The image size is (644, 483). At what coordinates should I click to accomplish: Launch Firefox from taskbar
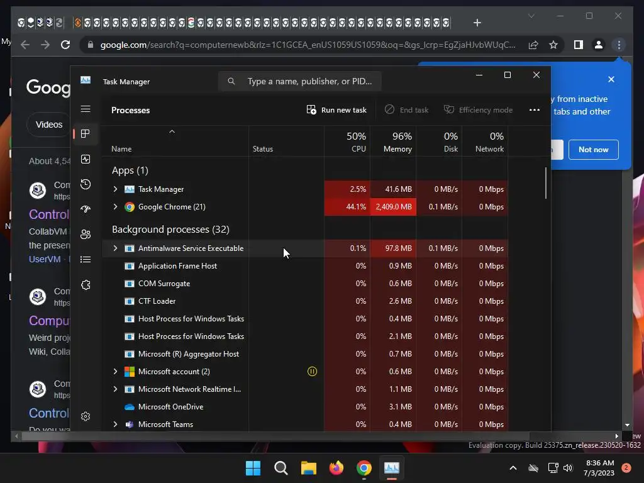click(x=336, y=468)
